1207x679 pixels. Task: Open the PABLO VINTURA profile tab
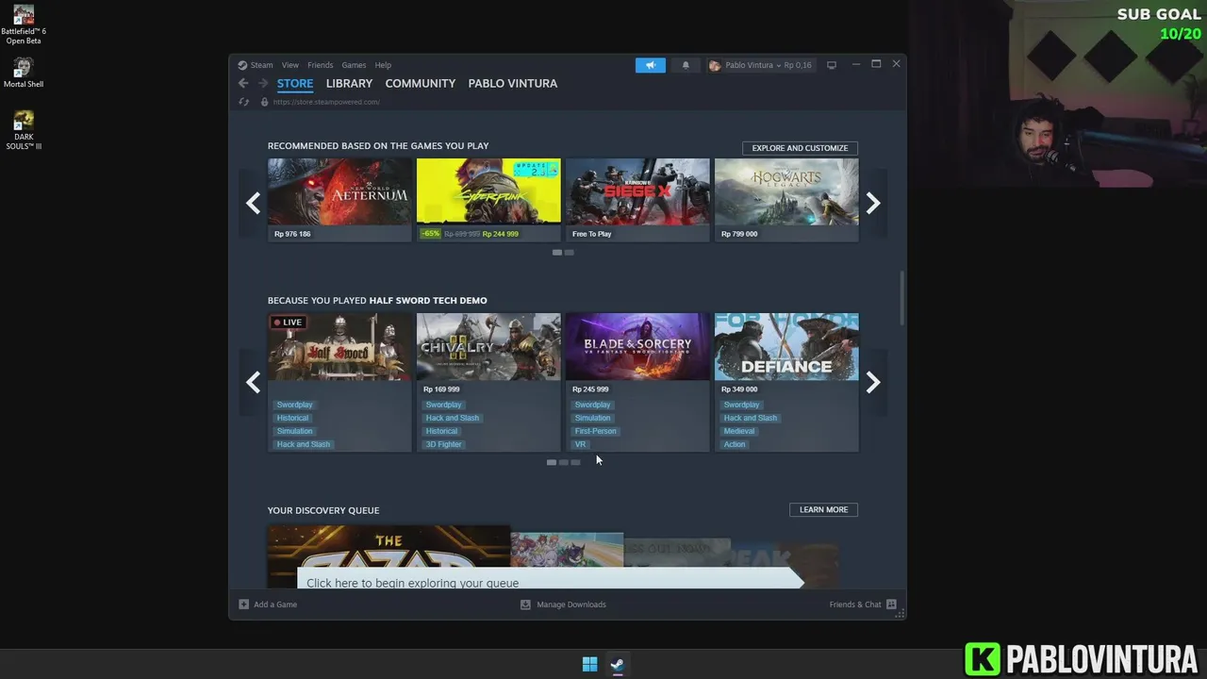(513, 83)
